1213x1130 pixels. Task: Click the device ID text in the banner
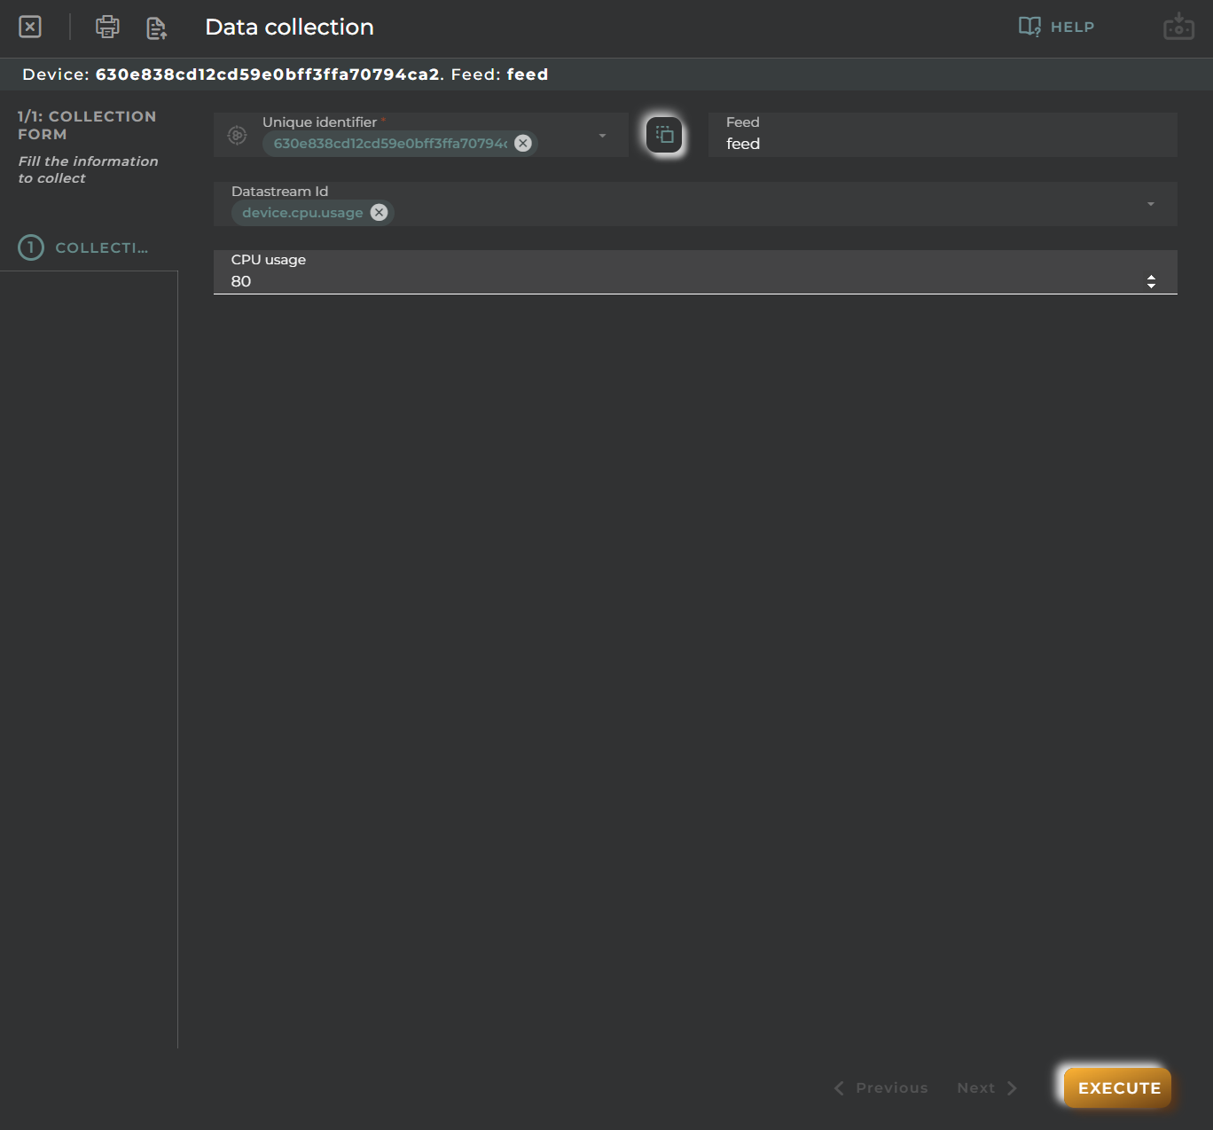click(268, 75)
